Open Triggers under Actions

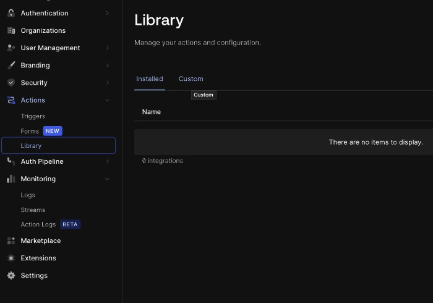(33, 116)
